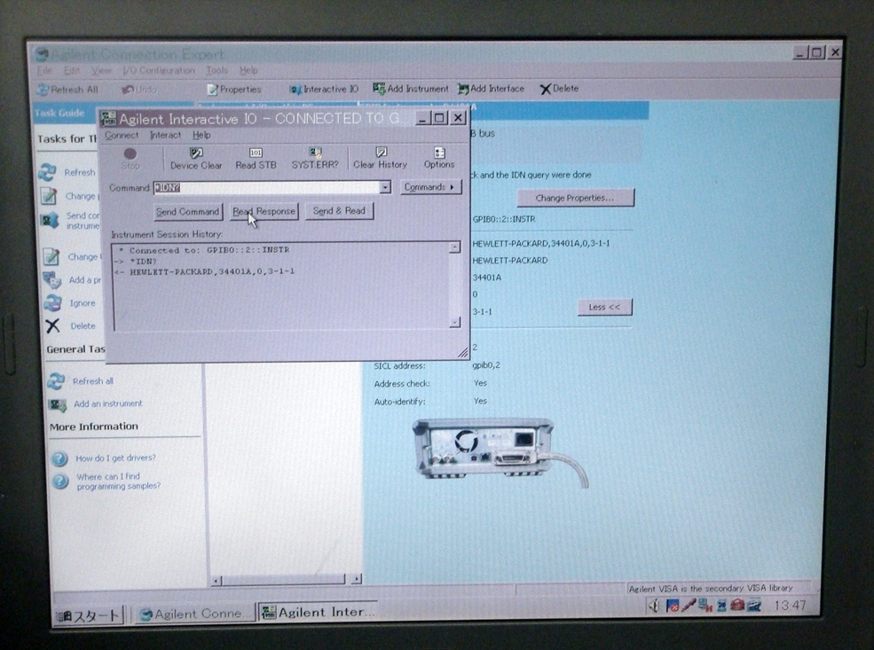Click the Read STB toolbar icon
Screen dimensions: 874x650
tap(256, 159)
